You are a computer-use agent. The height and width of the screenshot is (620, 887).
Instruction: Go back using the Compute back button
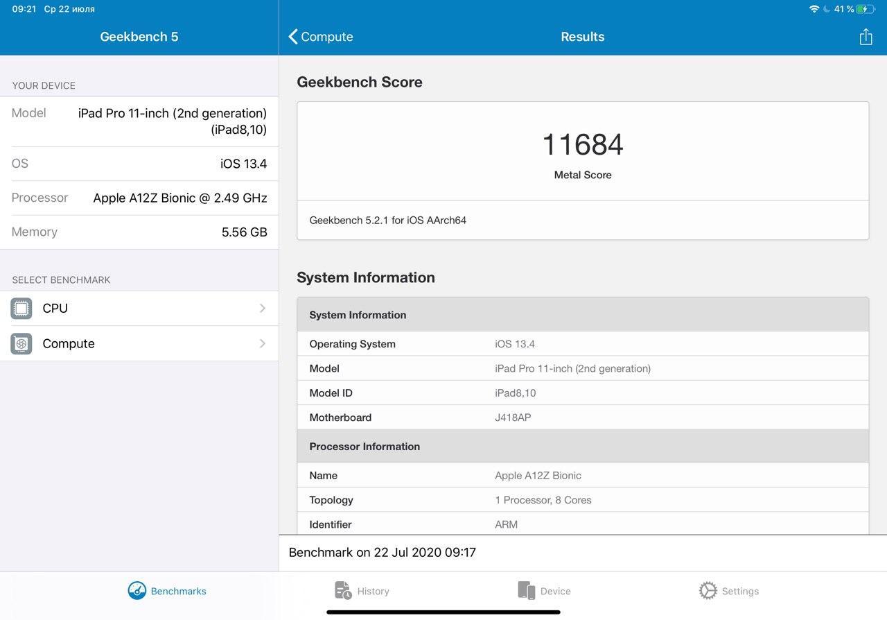(x=321, y=37)
